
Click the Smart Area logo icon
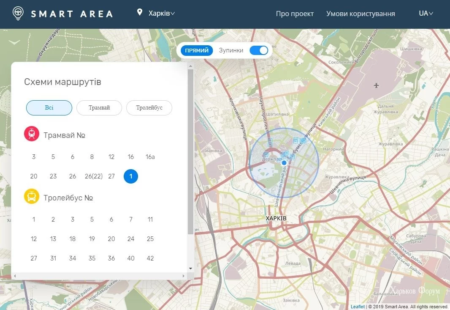18,14
